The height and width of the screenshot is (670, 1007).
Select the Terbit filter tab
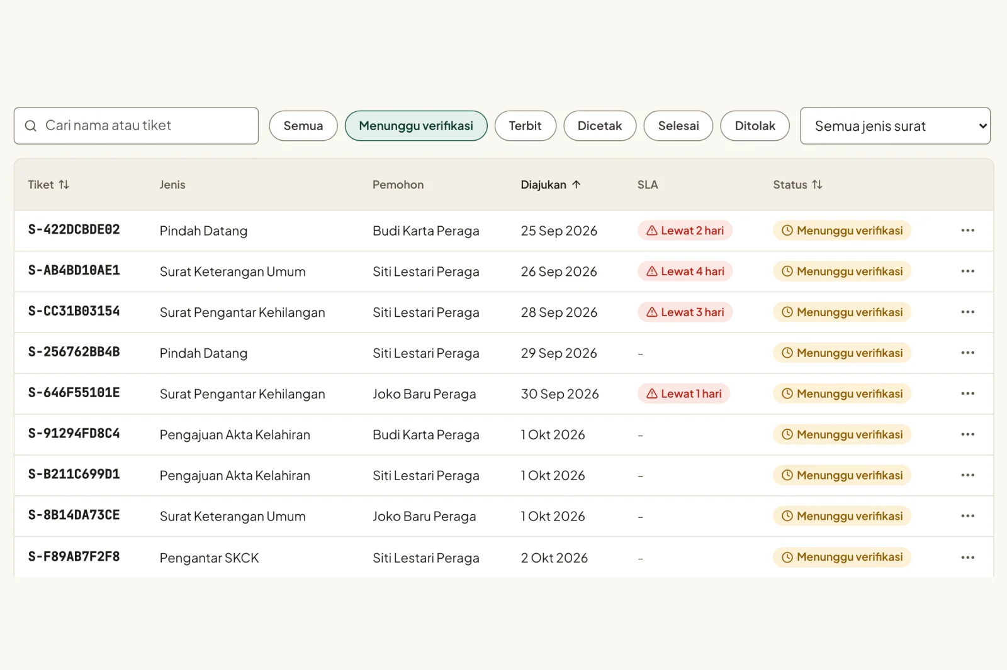(526, 126)
